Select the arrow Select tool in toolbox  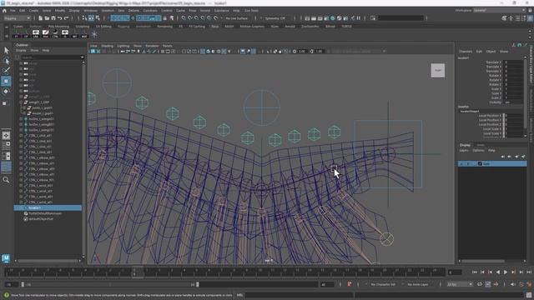tap(6, 50)
